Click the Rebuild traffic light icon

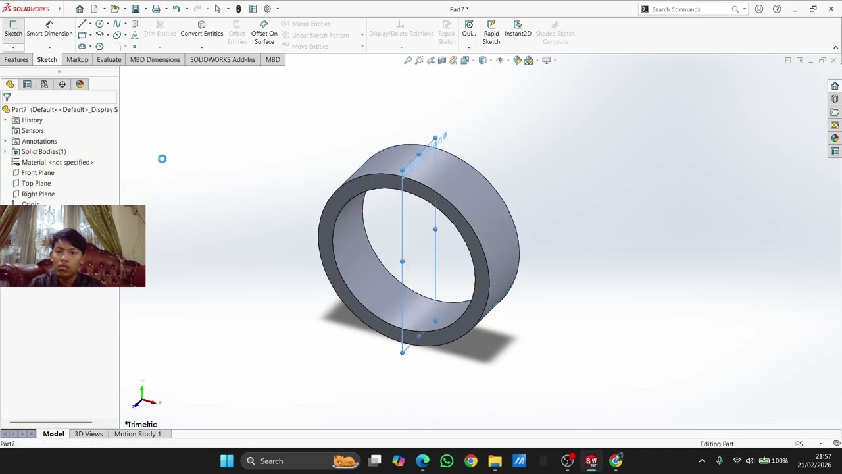coord(238,9)
